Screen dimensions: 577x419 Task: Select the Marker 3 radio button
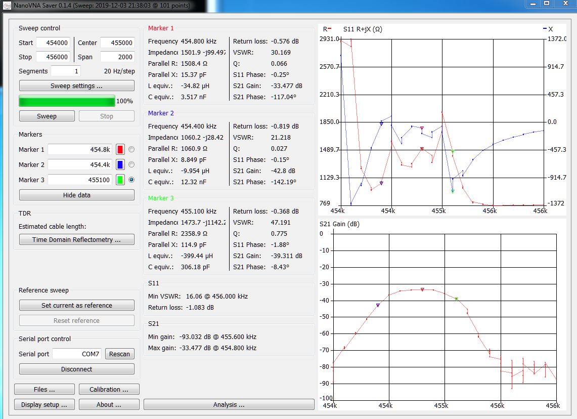click(132, 180)
